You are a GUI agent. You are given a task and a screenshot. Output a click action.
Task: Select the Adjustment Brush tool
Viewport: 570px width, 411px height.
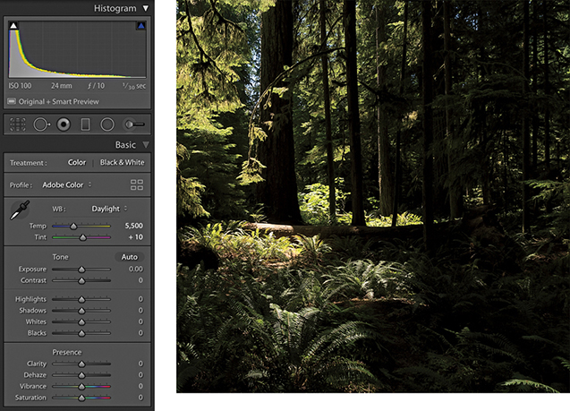click(134, 125)
